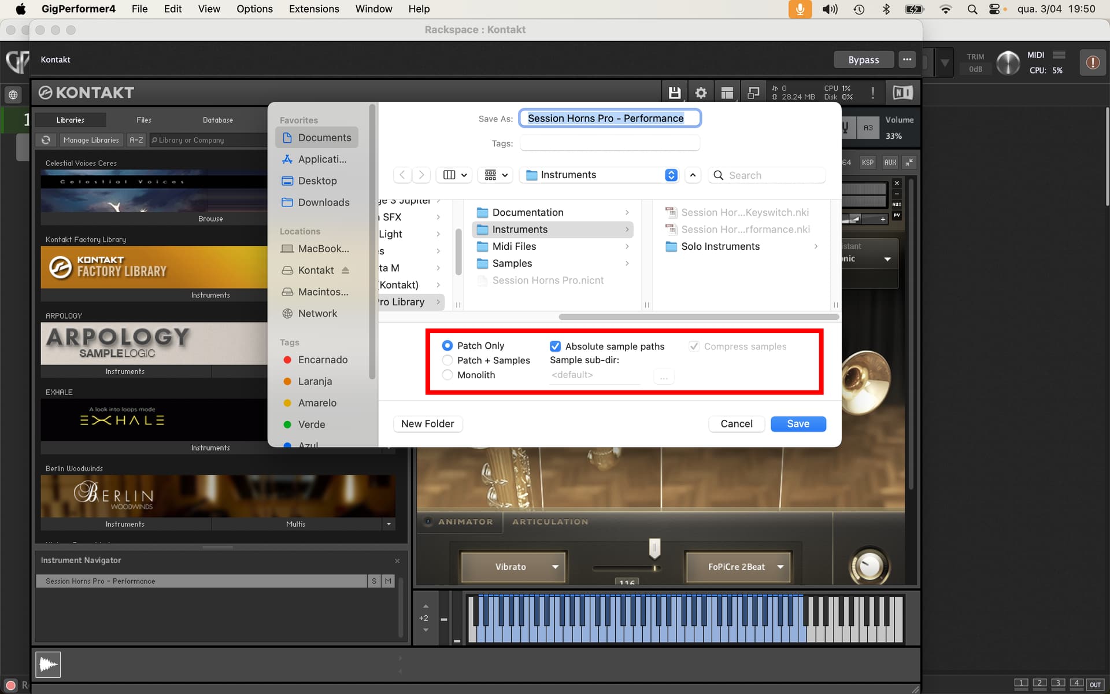Open the Window menu
Viewport: 1110px width, 694px height.
pyautogui.click(x=373, y=9)
